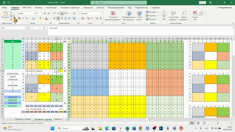Click the Increase Indent icon
The height and width of the screenshot is (132, 235).
pos(69,18)
